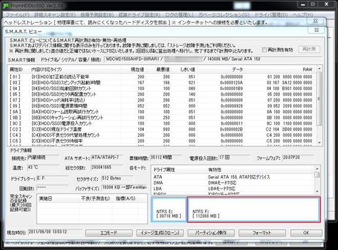
Task: Select the [ C2 ] drive temperature row
Action: [x=162, y=129]
